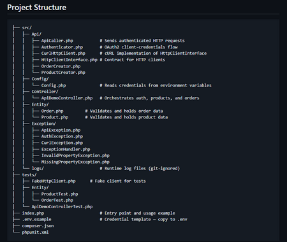
Task: Click the 'Config.php' file name
Action: [x=54, y=85]
